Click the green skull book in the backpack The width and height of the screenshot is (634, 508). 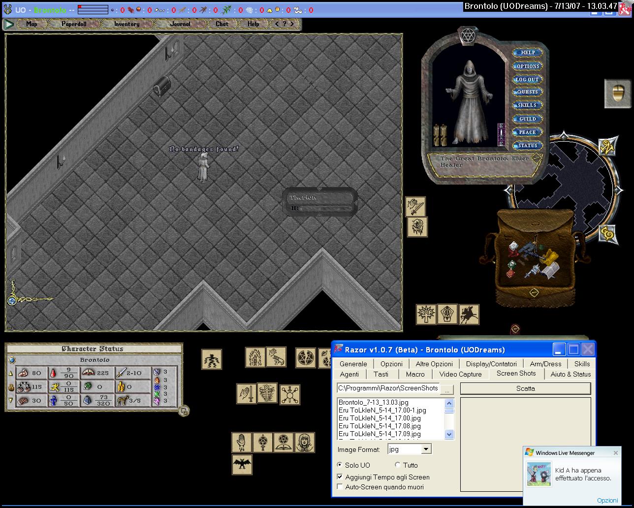(x=512, y=265)
